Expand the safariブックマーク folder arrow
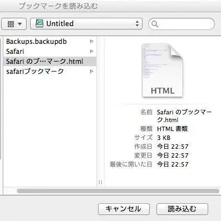Screen dimensions: 221x221 (x=92, y=71)
